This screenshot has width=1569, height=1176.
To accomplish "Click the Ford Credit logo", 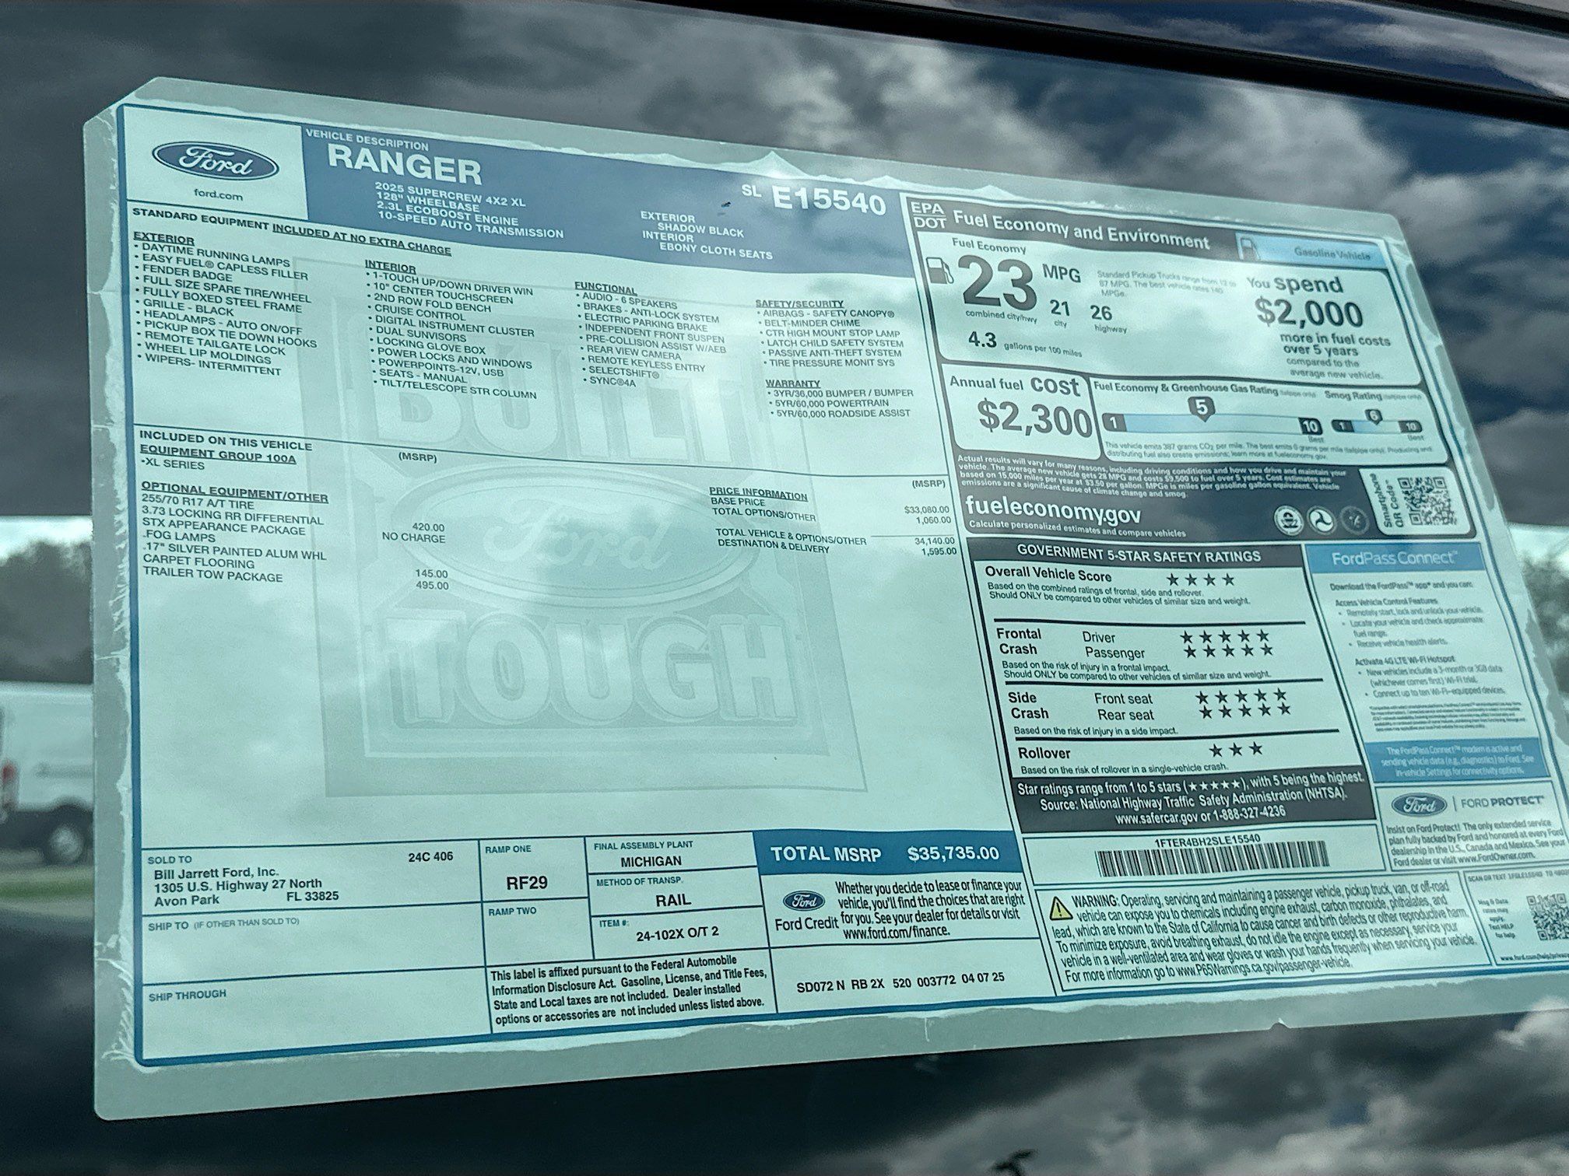I will (804, 910).
